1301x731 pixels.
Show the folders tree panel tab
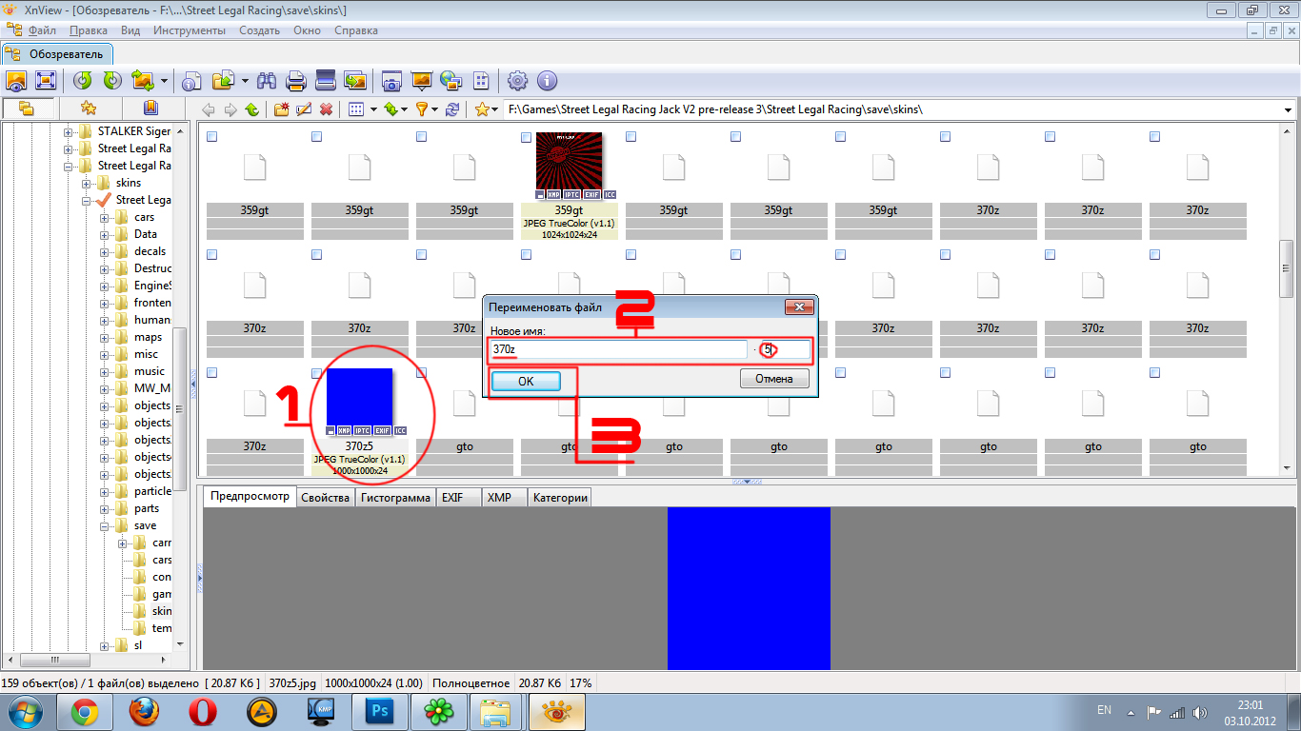click(x=27, y=108)
